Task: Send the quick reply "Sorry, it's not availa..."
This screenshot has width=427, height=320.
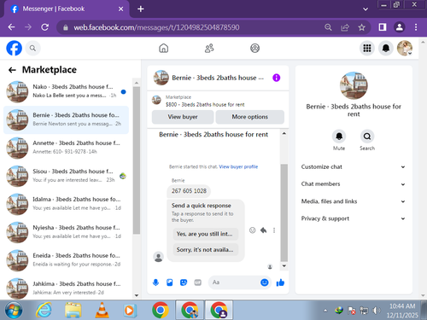Action: click(x=205, y=249)
